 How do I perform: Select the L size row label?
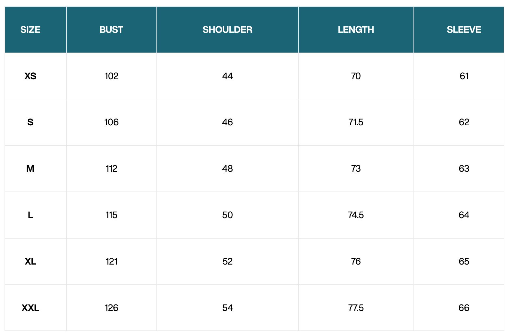pyautogui.click(x=30, y=215)
